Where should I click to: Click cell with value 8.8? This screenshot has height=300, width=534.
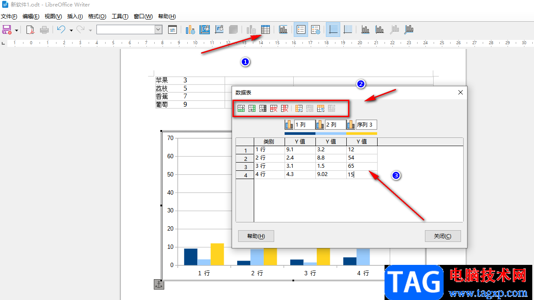click(x=331, y=158)
